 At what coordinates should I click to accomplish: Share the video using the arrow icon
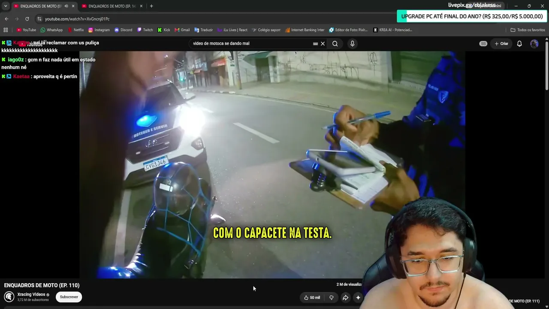(345, 297)
